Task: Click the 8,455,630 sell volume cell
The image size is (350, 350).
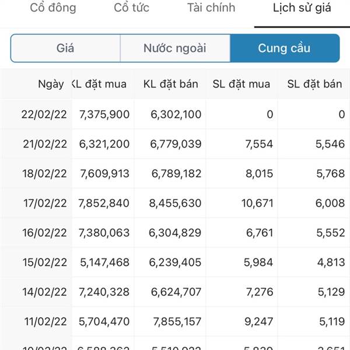Action: 175,204
